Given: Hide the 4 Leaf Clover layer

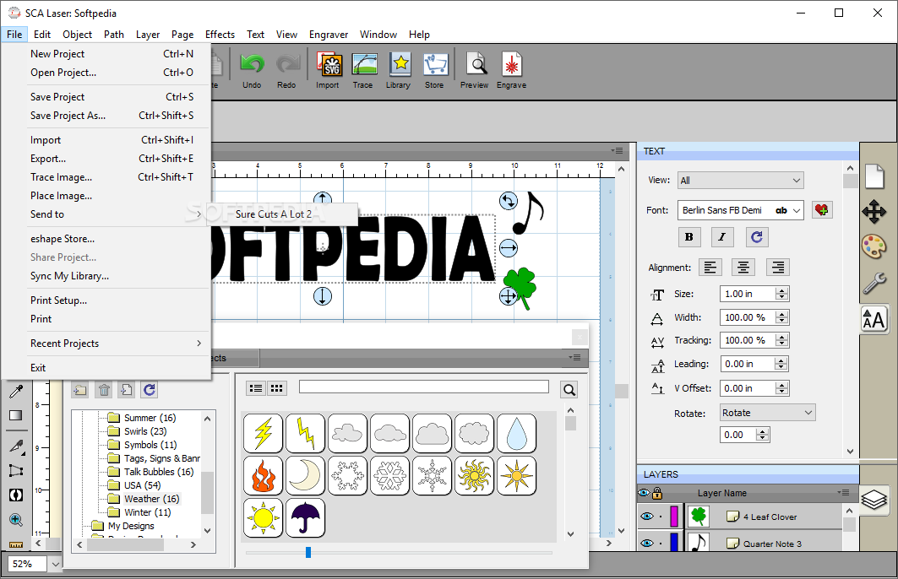Looking at the screenshot, I should (647, 516).
